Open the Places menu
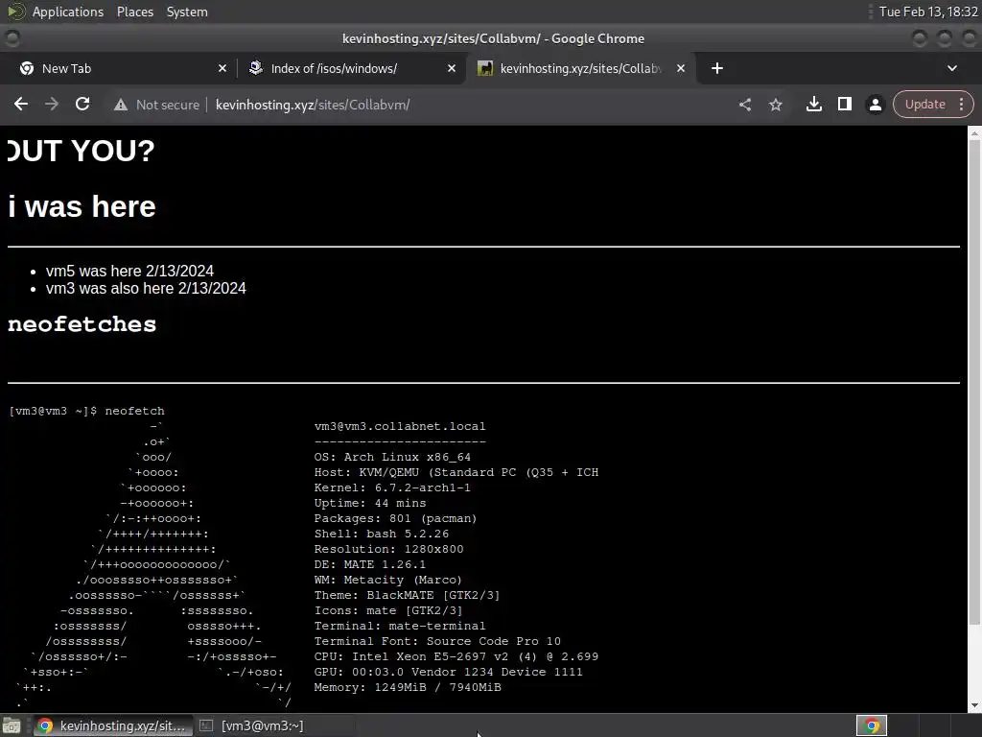This screenshot has height=737, width=982. pos(134,12)
